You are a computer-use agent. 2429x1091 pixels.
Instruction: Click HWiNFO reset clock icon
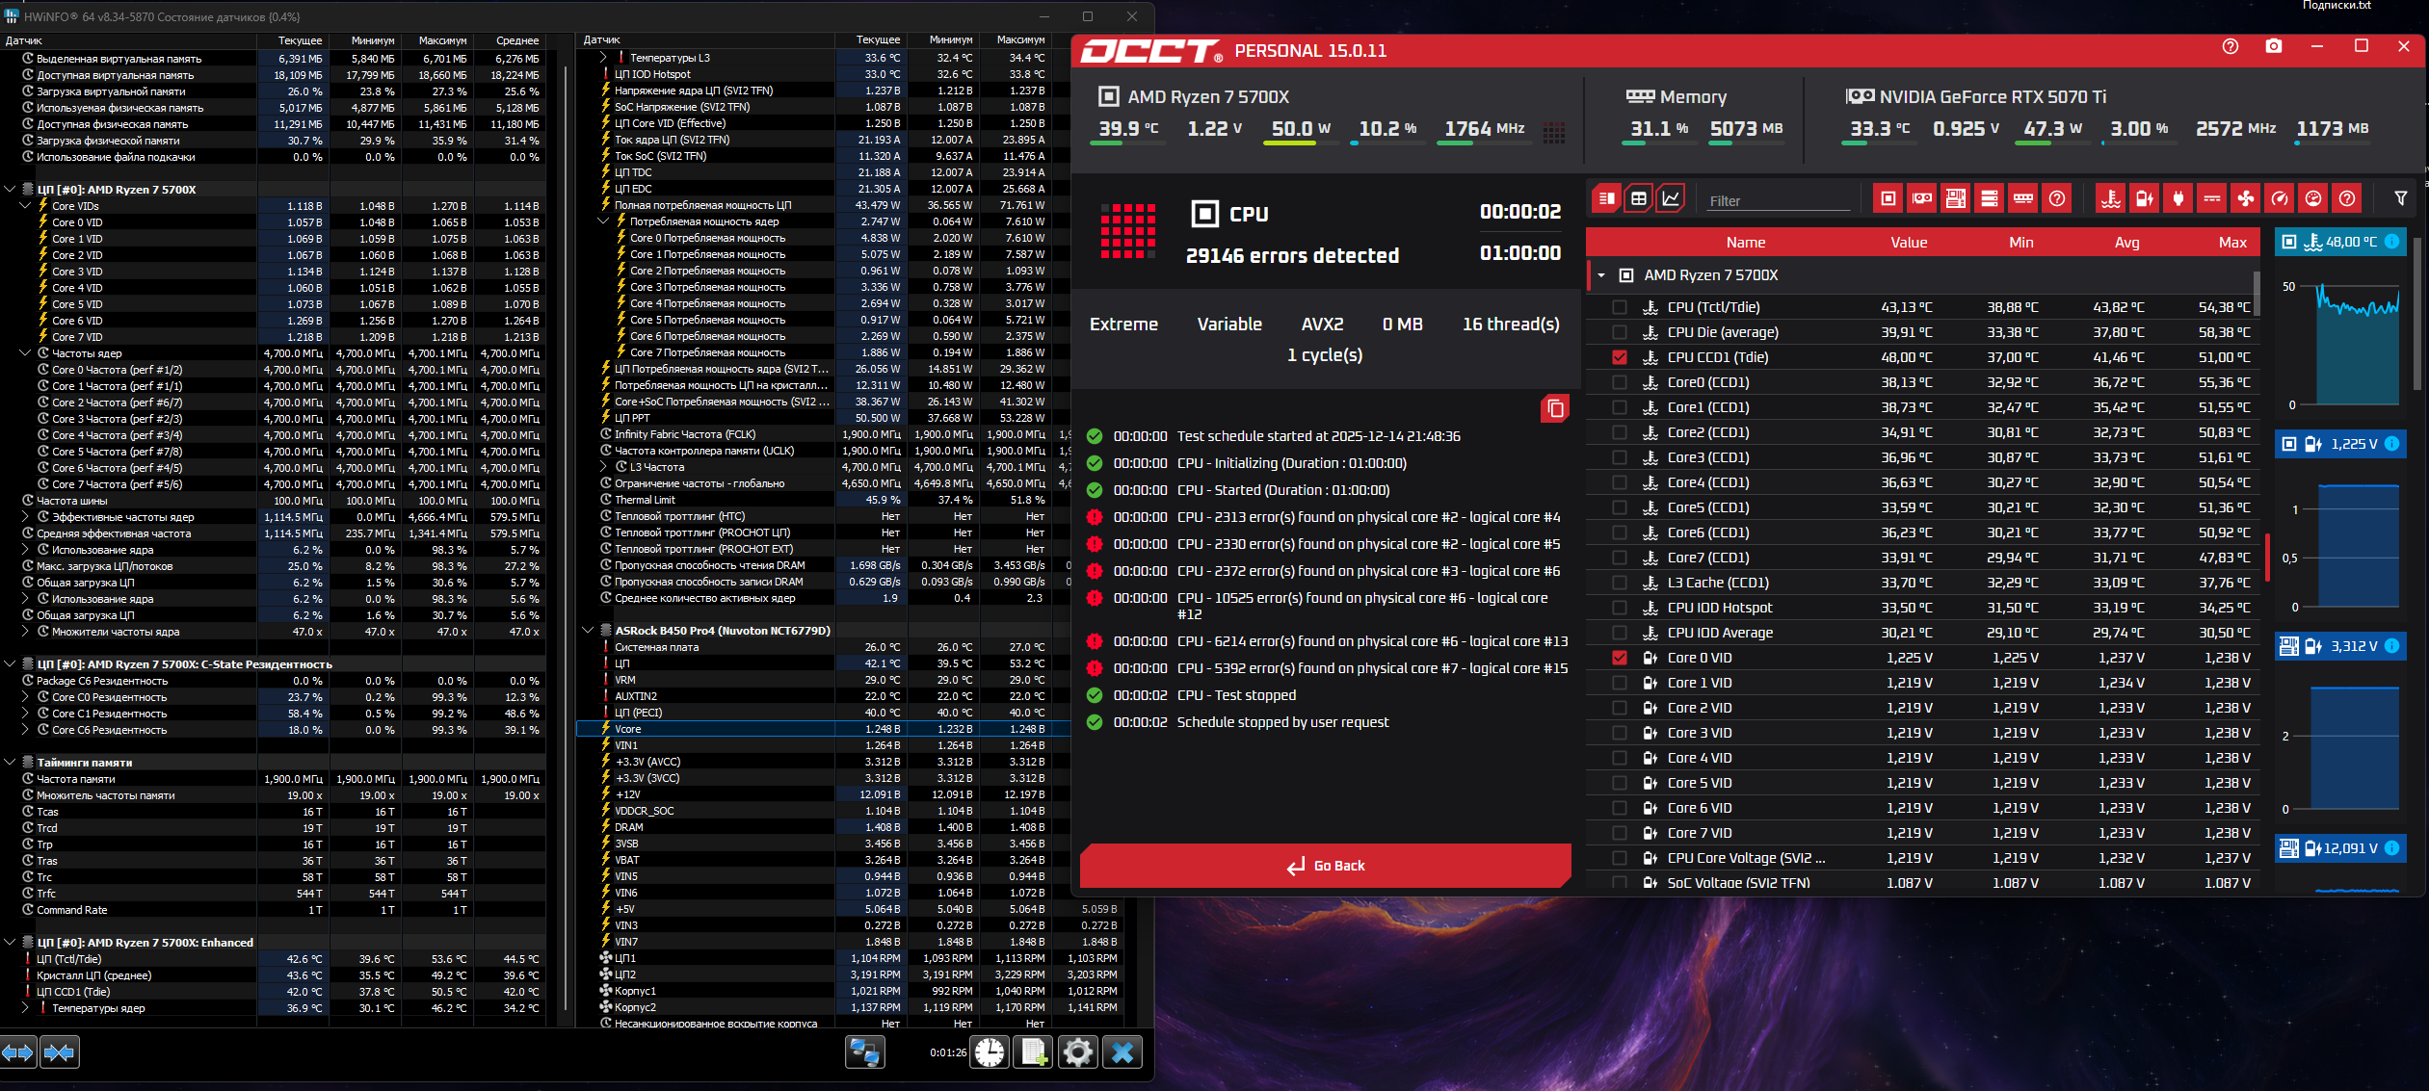[989, 1052]
